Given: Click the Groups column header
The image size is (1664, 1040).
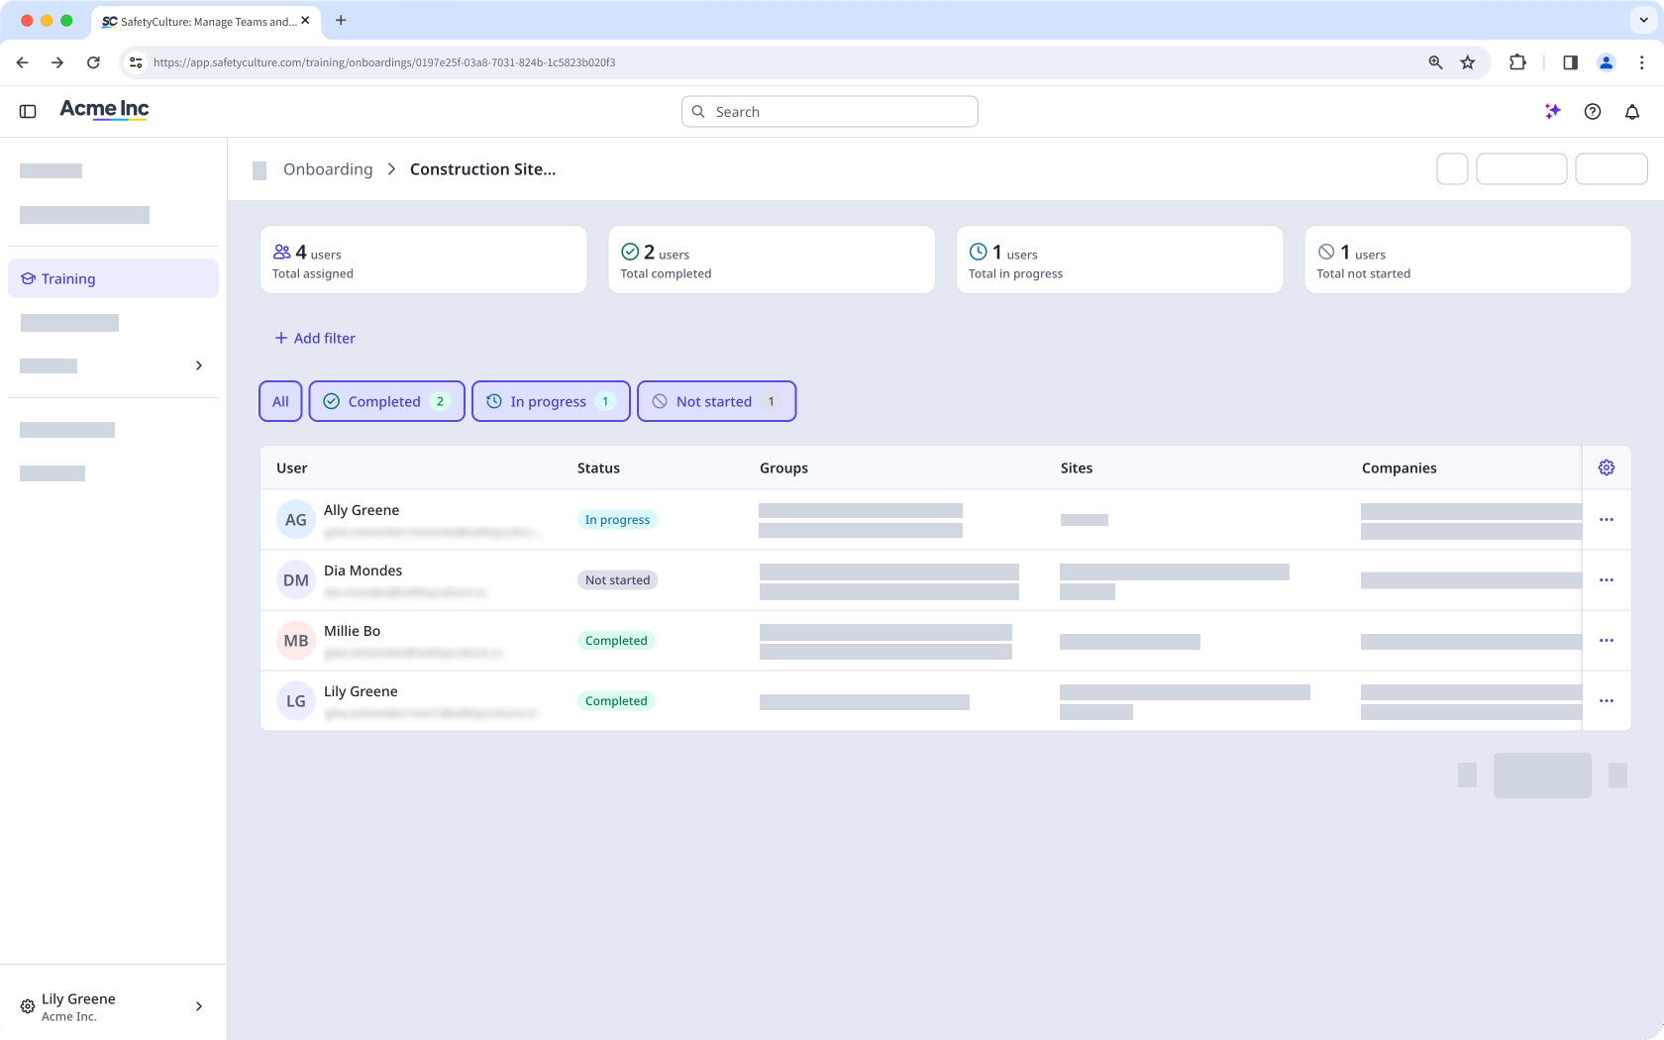Looking at the screenshot, I should pos(783,468).
